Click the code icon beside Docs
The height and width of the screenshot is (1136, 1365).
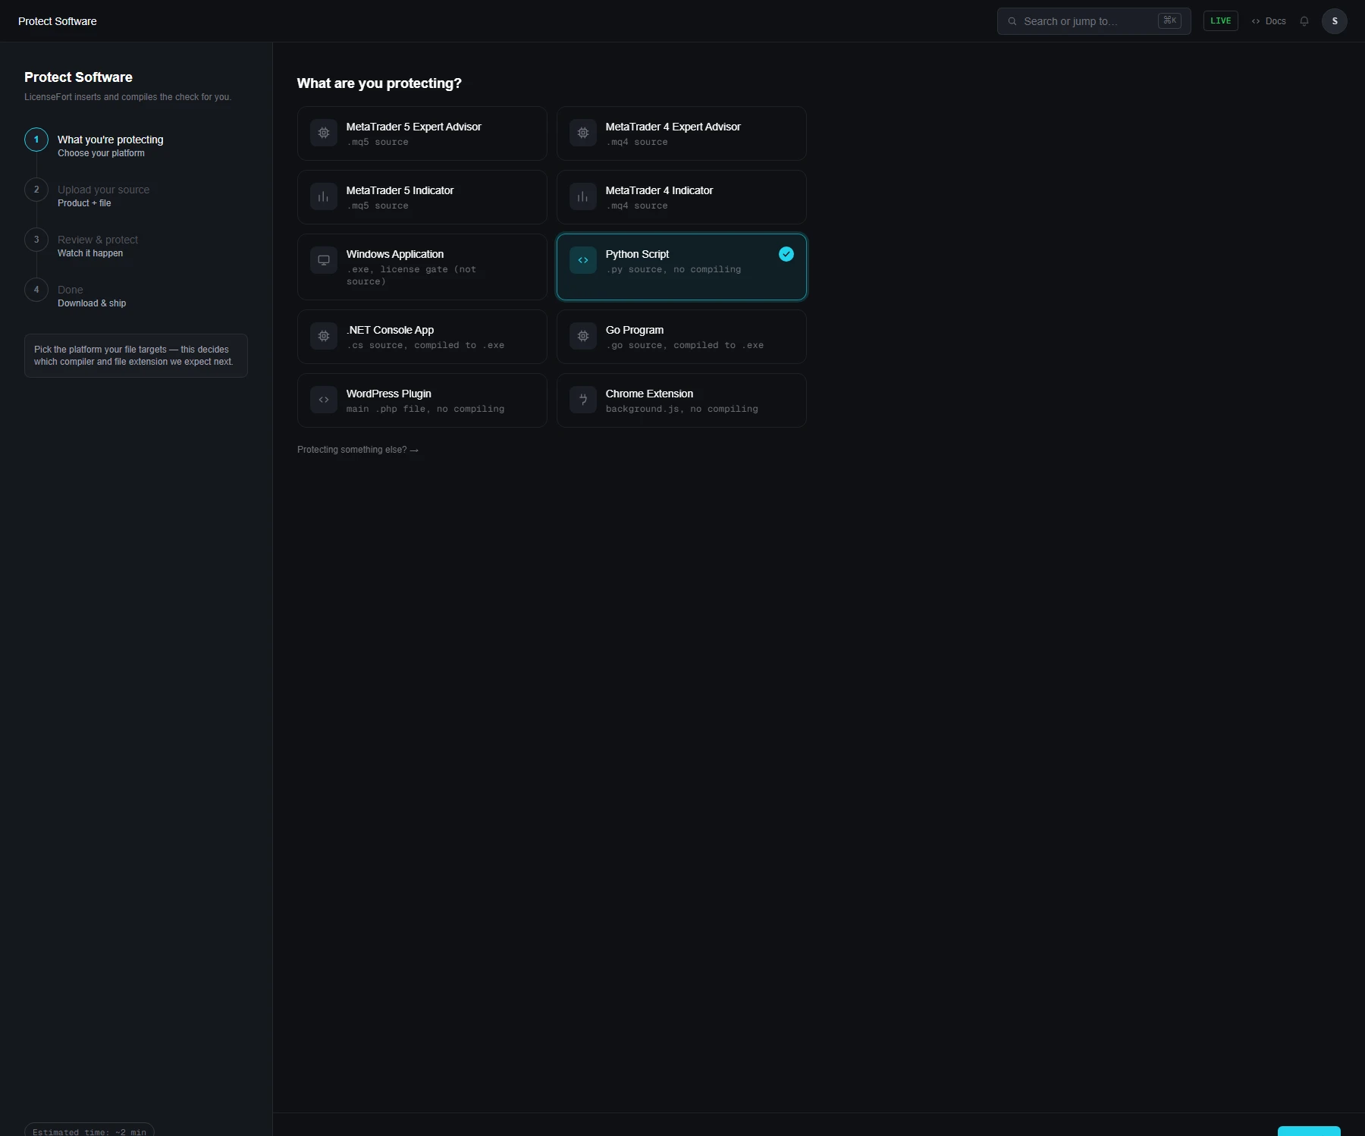click(x=1256, y=21)
